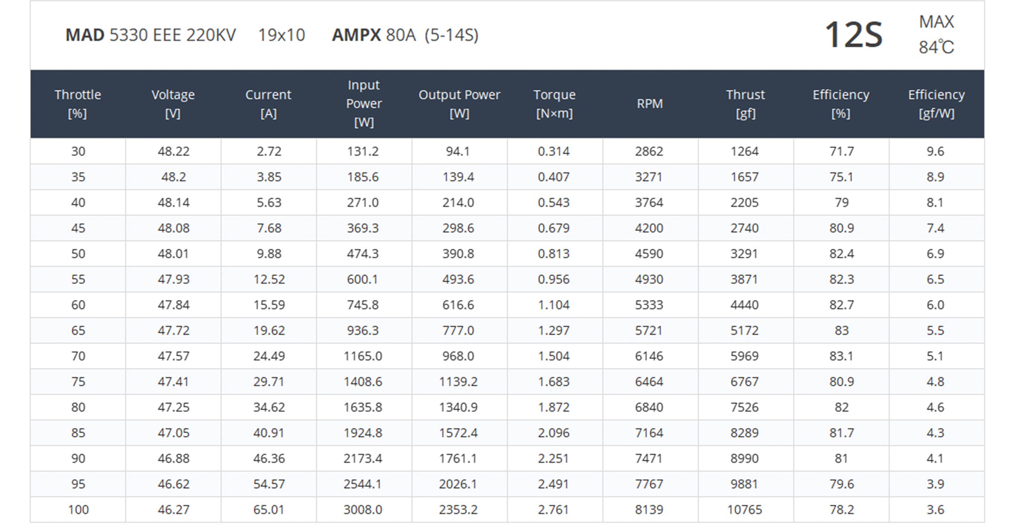Select the 83.1 efficiency percentage cell
The height and width of the screenshot is (527, 1014).
click(841, 356)
